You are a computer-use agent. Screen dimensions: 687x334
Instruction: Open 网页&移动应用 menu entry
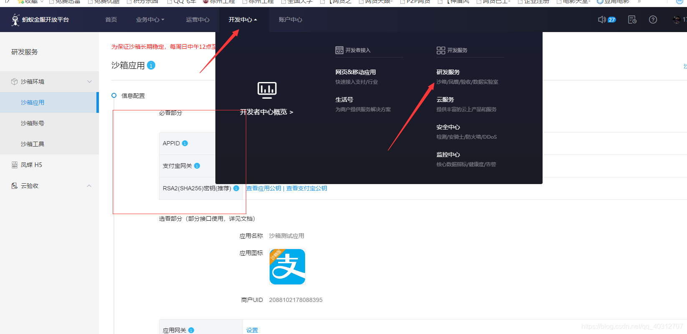click(356, 72)
